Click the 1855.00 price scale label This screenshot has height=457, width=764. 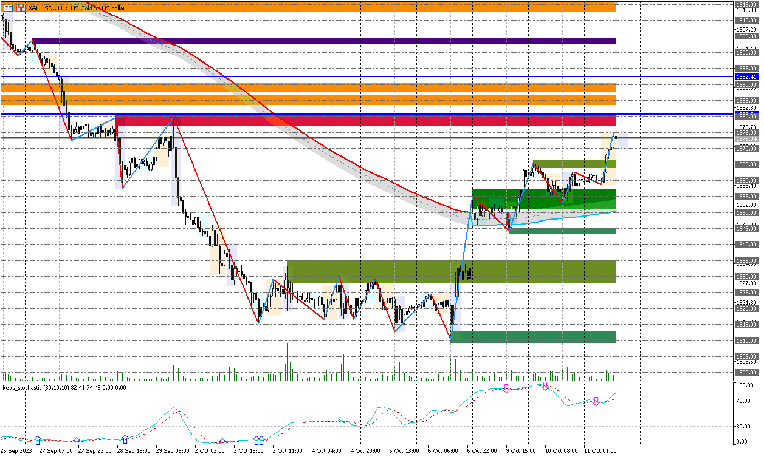click(x=746, y=196)
